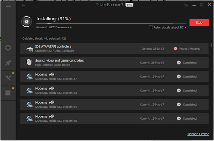214x141 pixels.
Task: Click the completed checkmark for USB Modem #4
Action: (x=179, y=104)
